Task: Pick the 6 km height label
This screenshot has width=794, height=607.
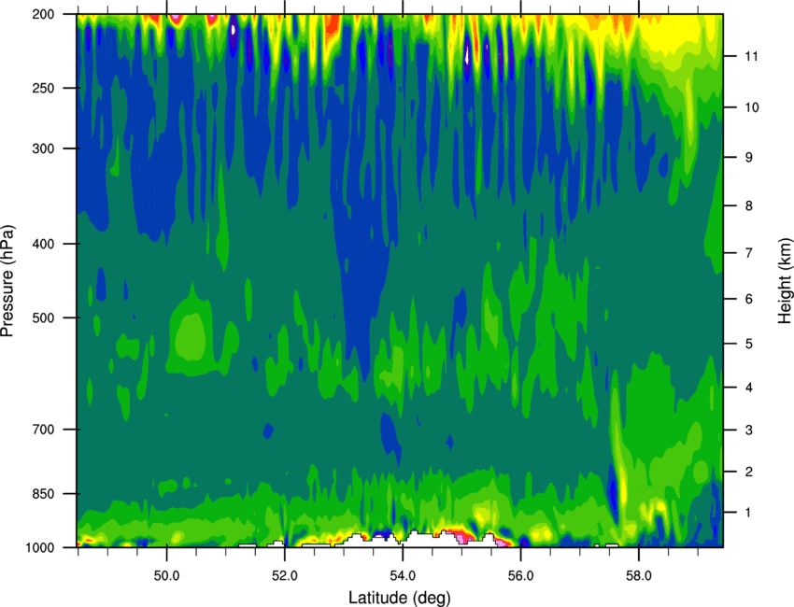Action: 749,299
